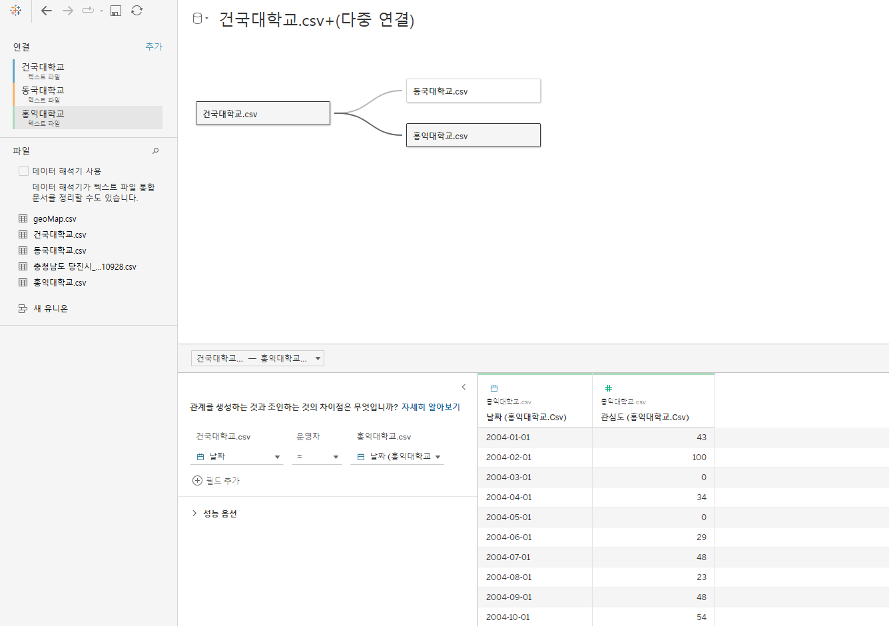Select the 홍익대학교.csv table on canvas
The height and width of the screenshot is (626, 889).
point(473,135)
